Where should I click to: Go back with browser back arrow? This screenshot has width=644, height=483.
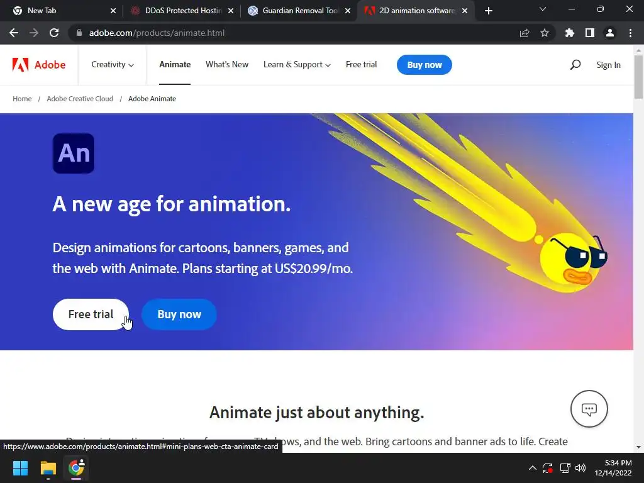tap(14, 33)
